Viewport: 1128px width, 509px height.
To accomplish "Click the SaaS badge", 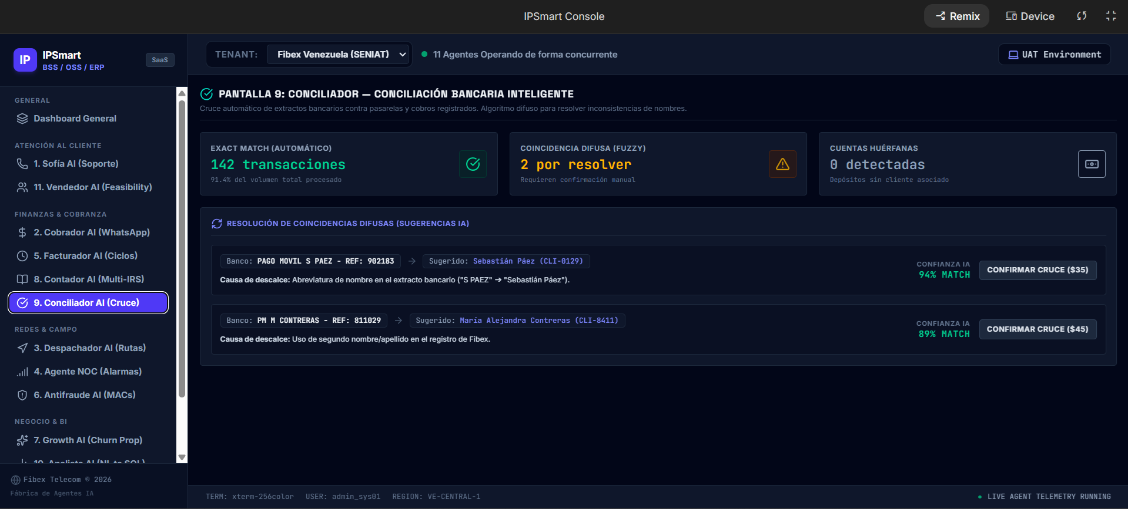I will tap(160, 60).
